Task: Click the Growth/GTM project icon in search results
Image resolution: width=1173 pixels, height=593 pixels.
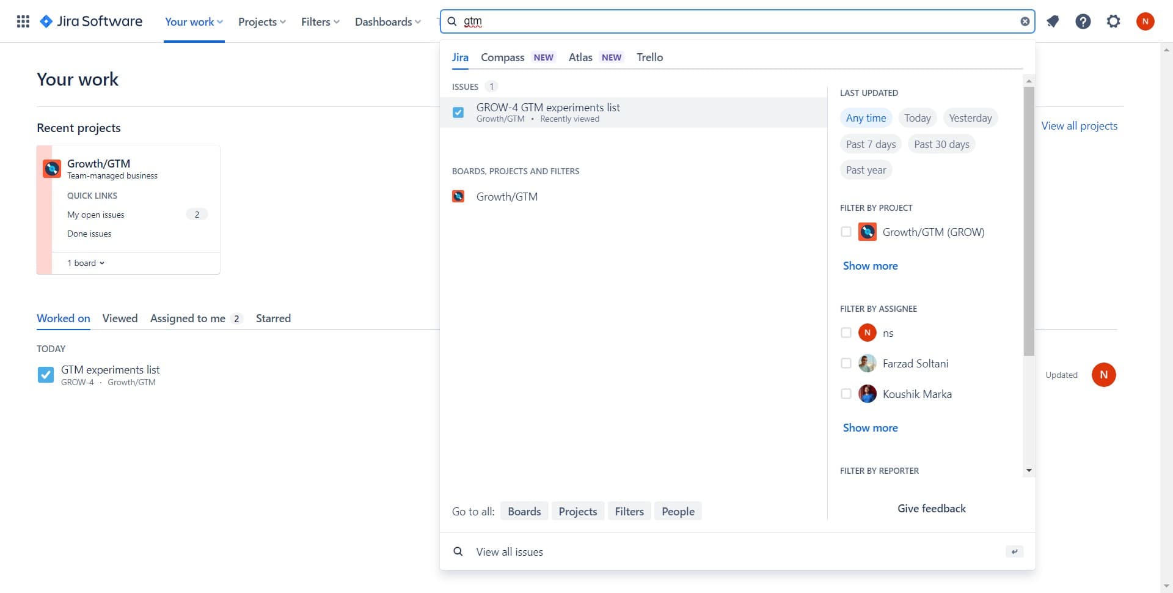Action: click(458, 196)
